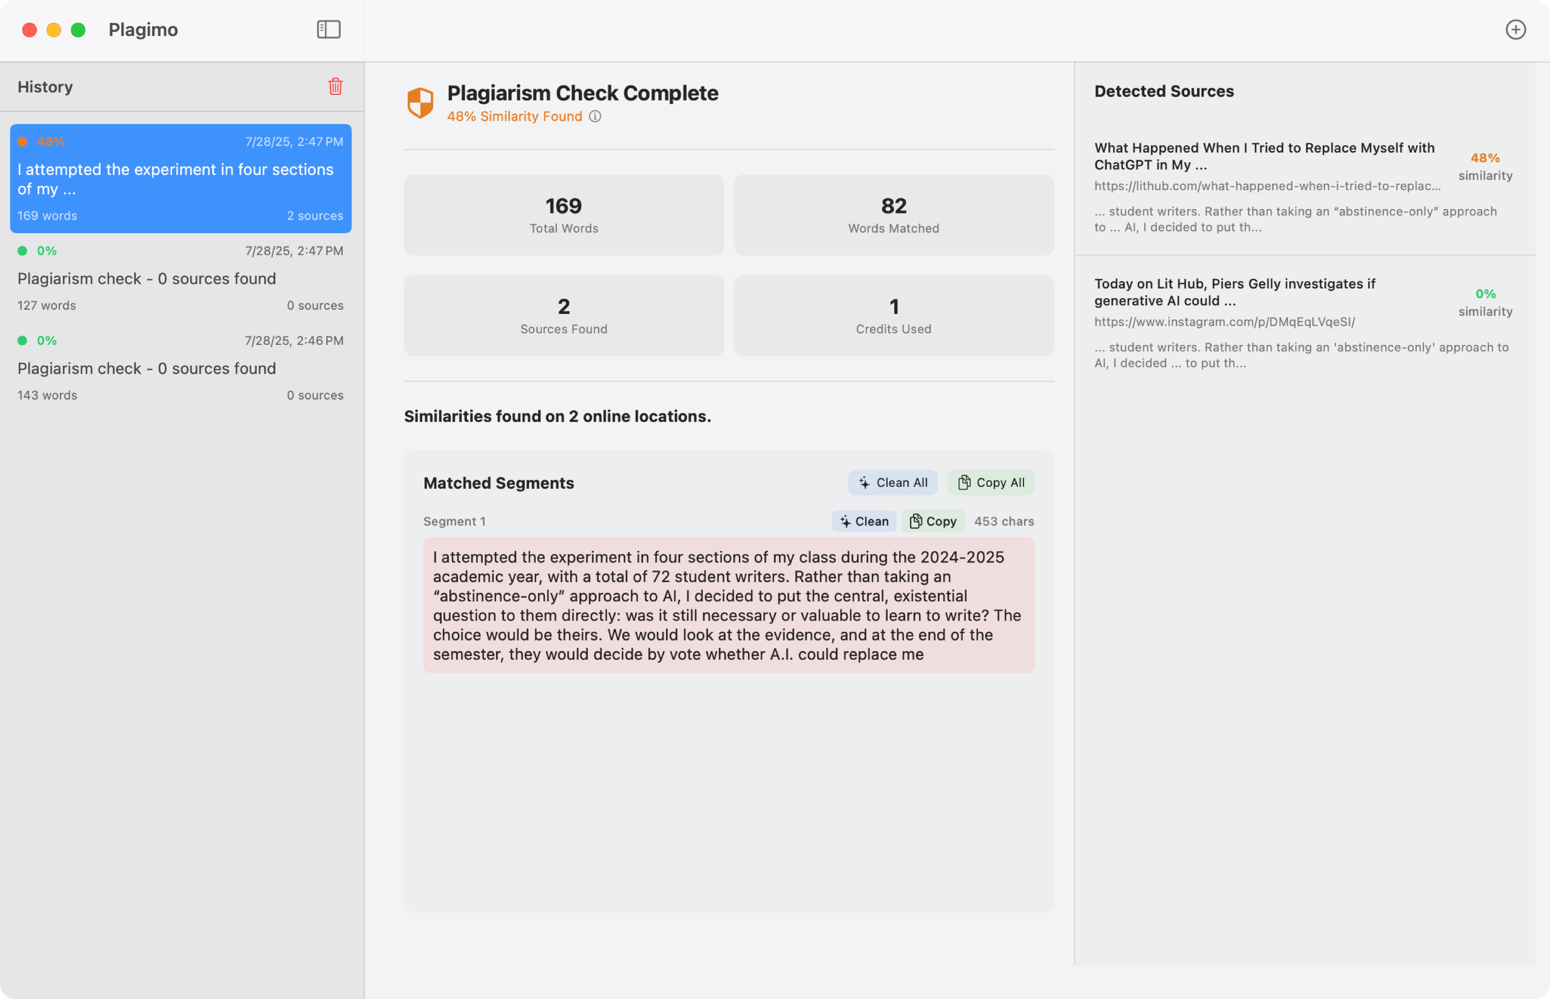Screen dimensions: 1550x999
Task: Click the info icon beside Similarity Found
Action: [x=595, y=116]
